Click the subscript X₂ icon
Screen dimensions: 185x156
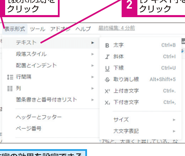[x=107, y=103]
